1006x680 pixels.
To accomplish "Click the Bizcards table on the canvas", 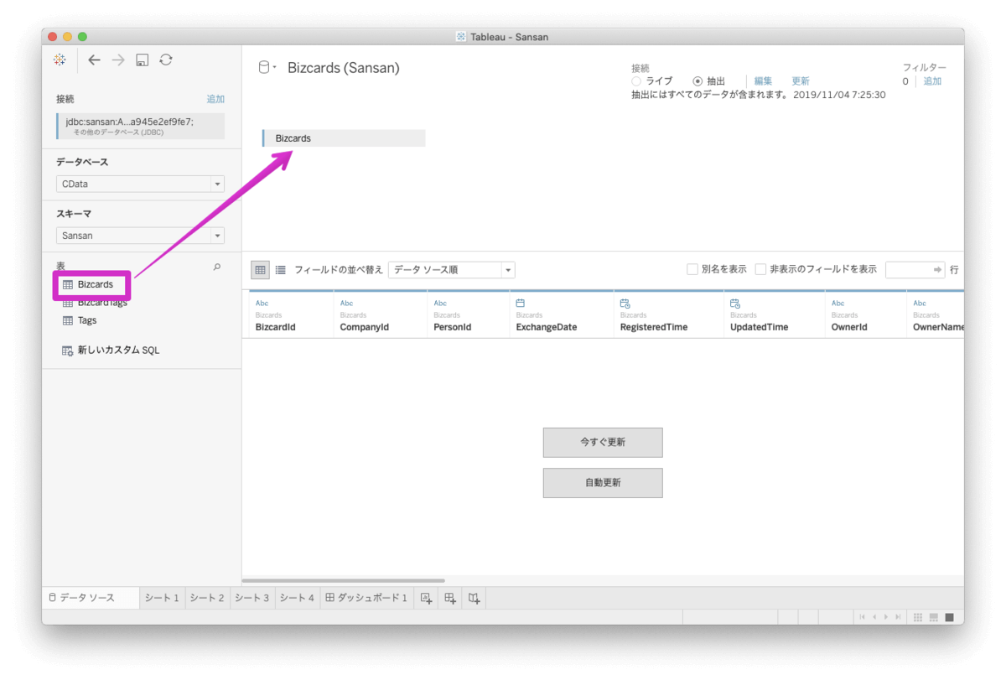I will click(344, 138).
